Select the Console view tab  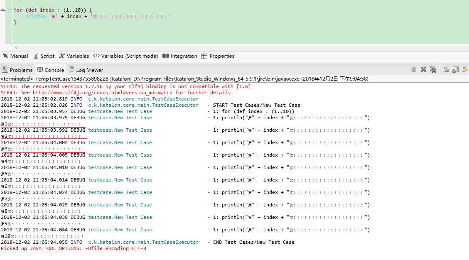(x=51, y=70)
